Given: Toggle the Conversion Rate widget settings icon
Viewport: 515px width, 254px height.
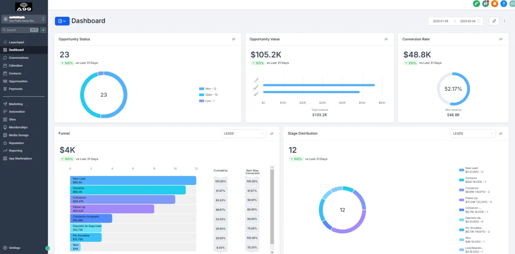Looking at the screenshot, I should coord(500,39).
